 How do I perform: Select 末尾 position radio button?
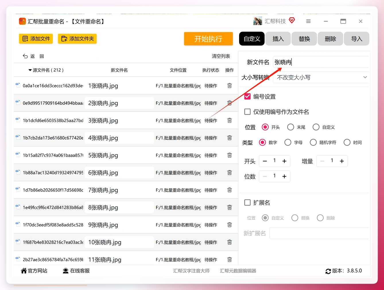290,127
